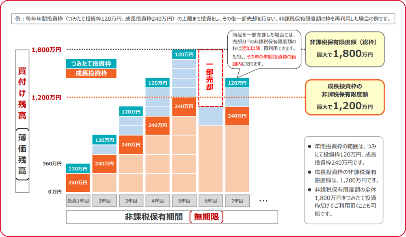Select the 5年目 year label
406x237 pixels.
(184, 201)
